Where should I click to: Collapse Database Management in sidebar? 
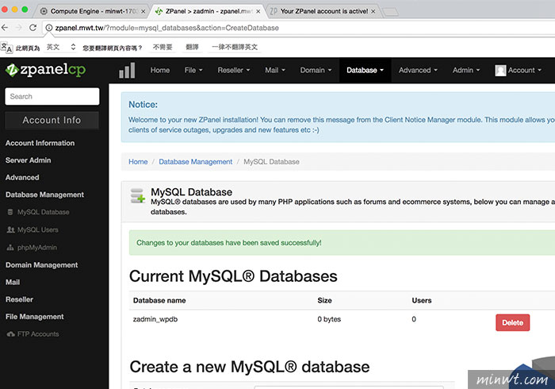coord(44,194)
